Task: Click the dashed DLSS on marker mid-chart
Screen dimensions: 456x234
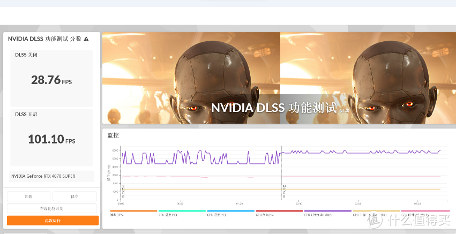Action: pos(281,172)
